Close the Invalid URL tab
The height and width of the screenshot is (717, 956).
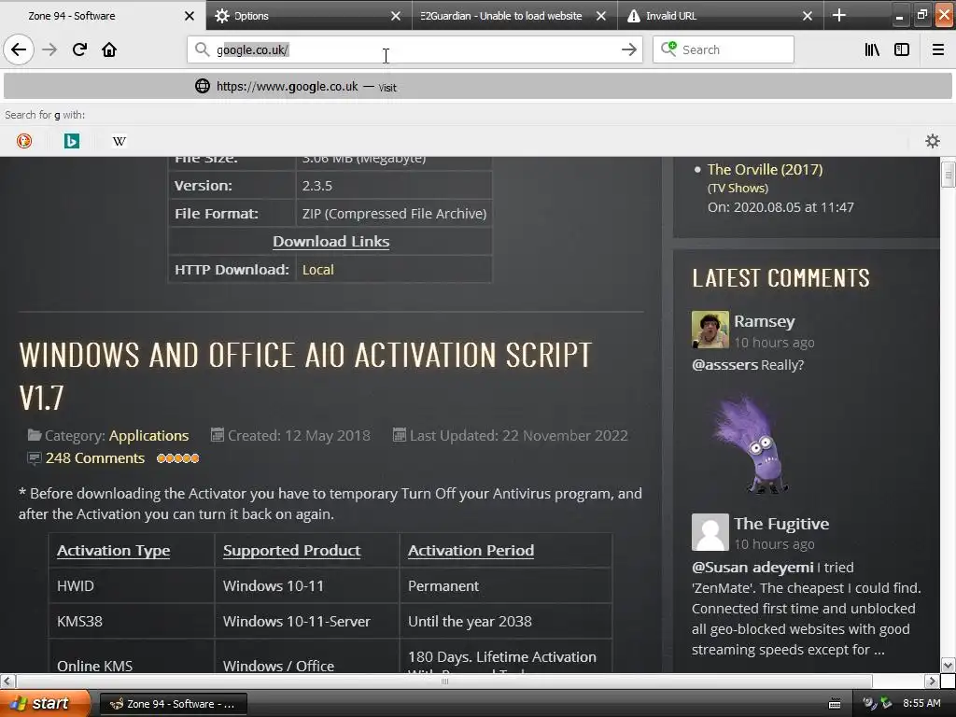click(x=808, y=16)
